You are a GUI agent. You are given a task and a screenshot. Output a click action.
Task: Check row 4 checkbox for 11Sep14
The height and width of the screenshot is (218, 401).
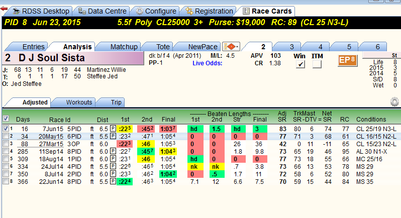point(6,151)
